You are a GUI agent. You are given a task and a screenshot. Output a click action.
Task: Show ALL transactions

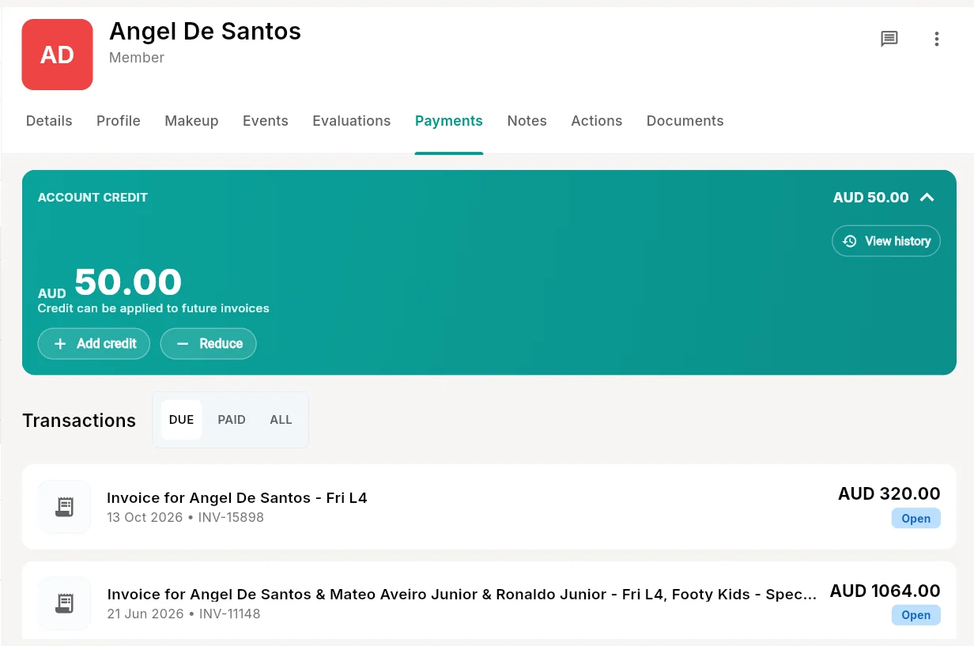281,420
